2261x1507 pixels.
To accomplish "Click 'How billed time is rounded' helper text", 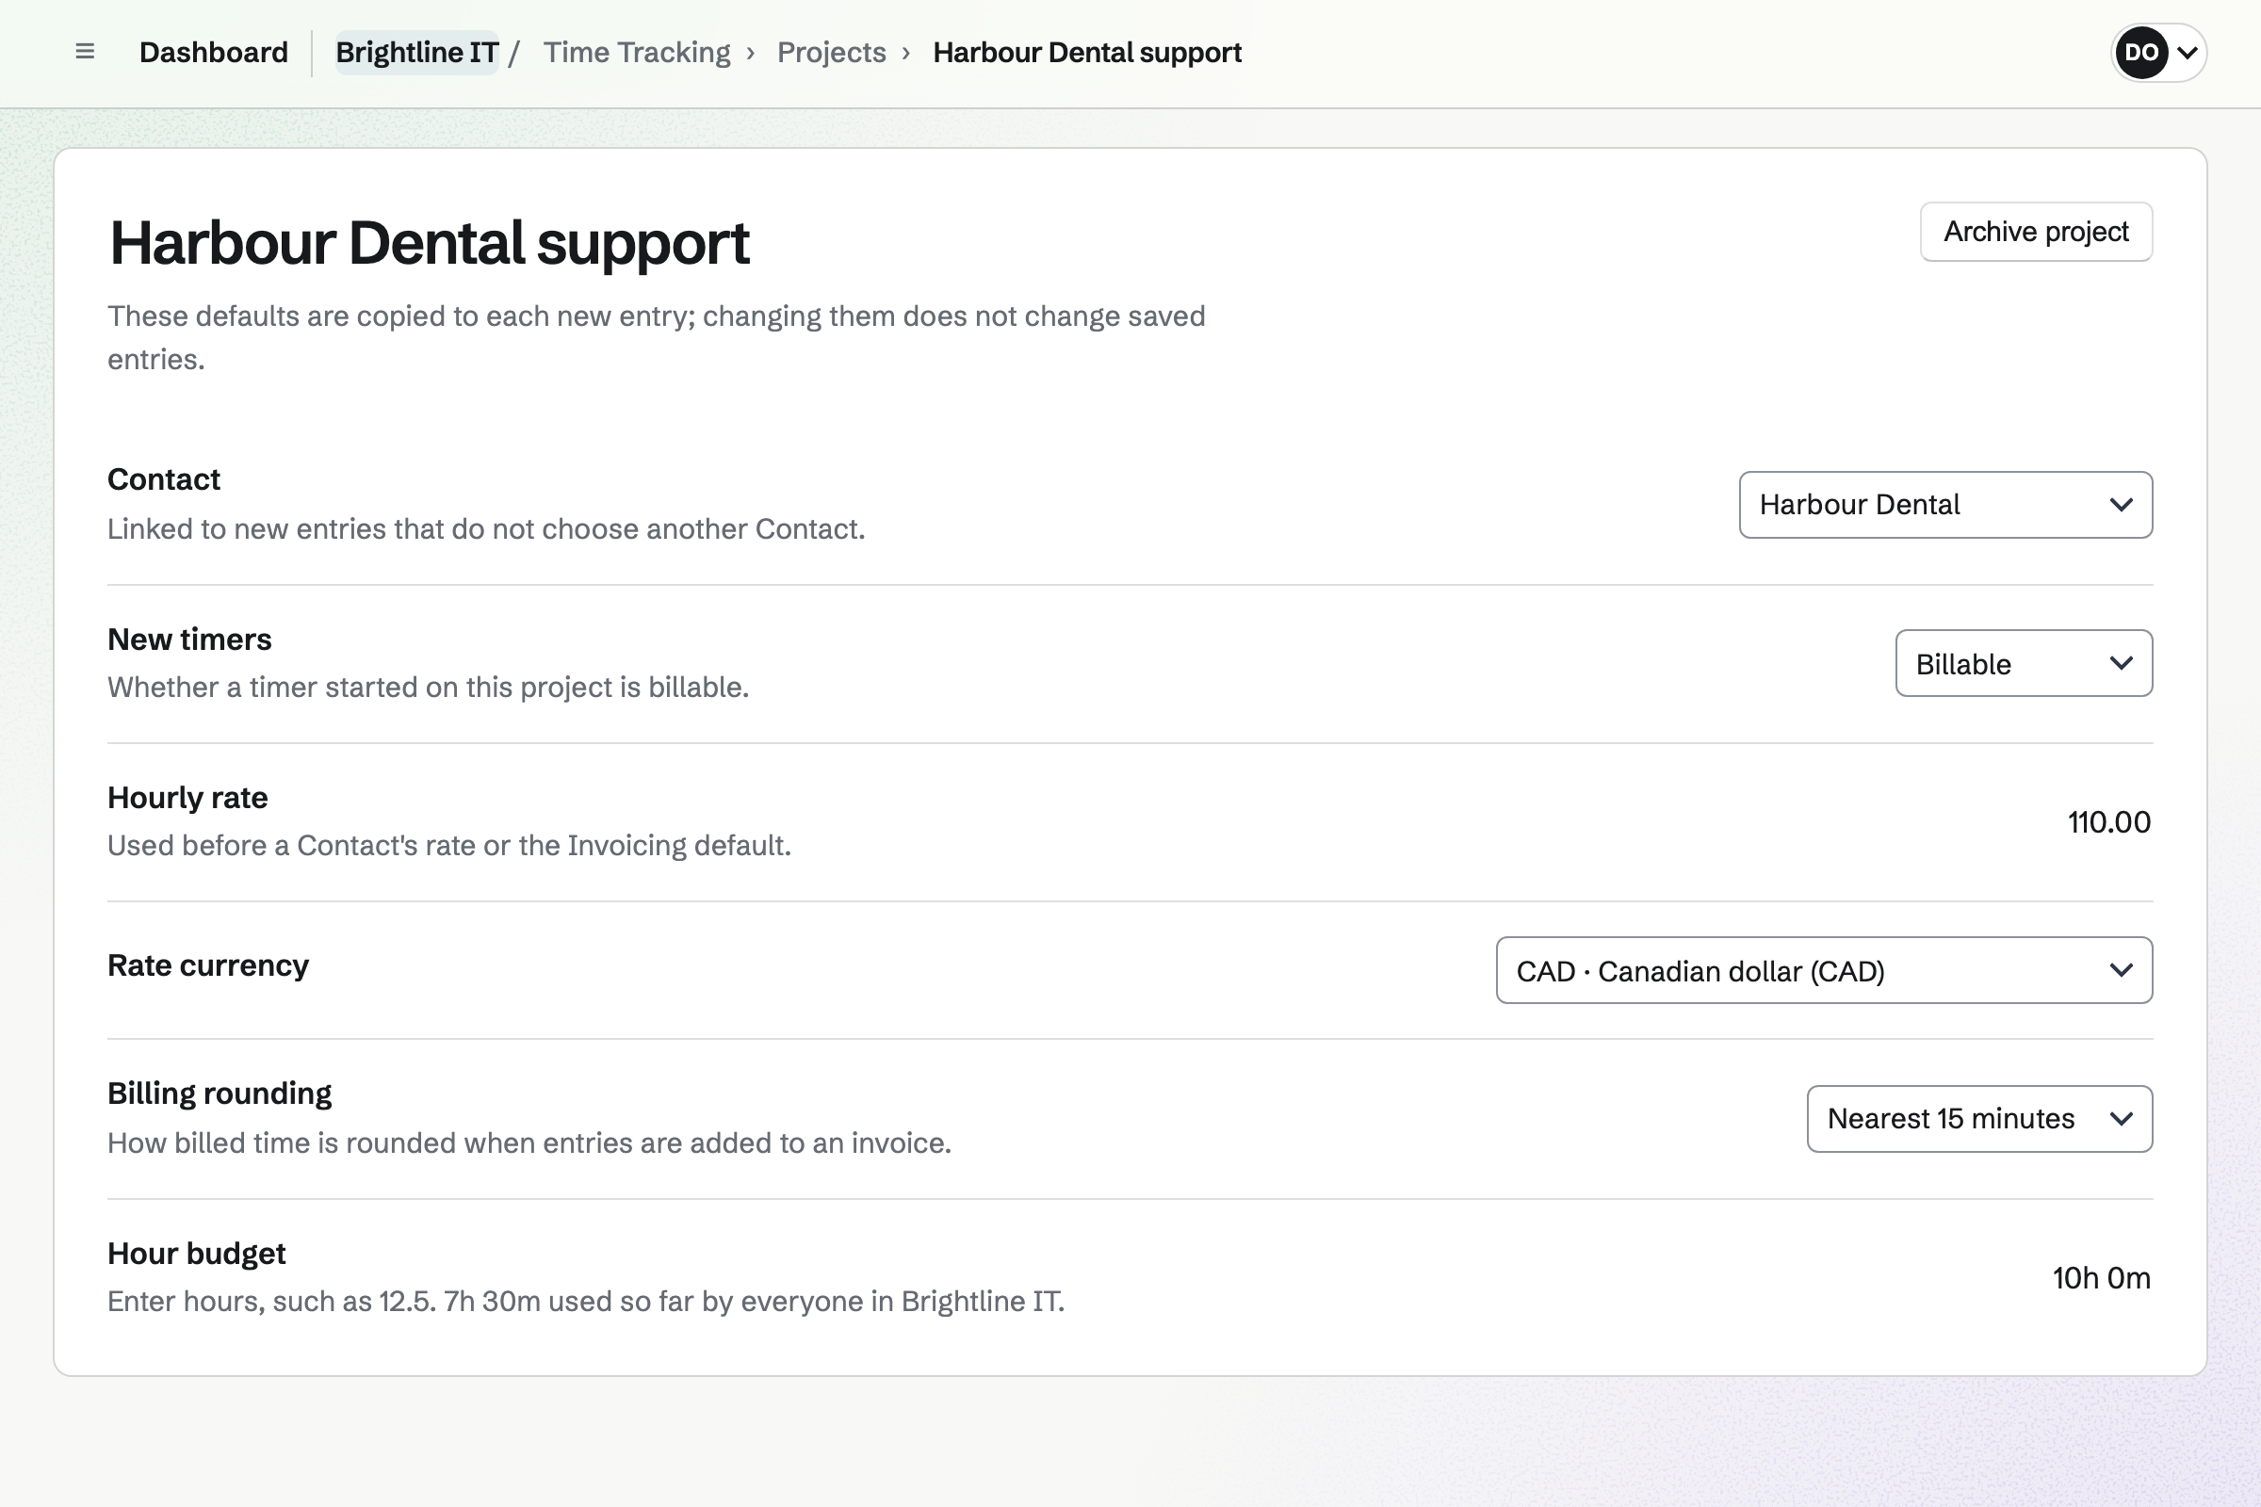I will (x=529, y=1142).
